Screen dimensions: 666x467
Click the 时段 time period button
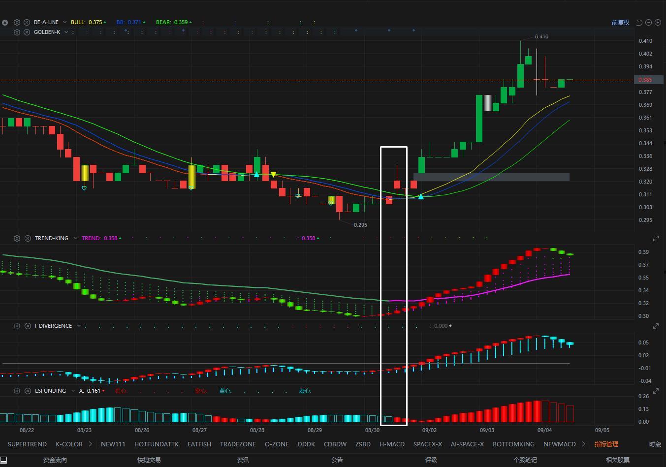click(x=655, y=444)
